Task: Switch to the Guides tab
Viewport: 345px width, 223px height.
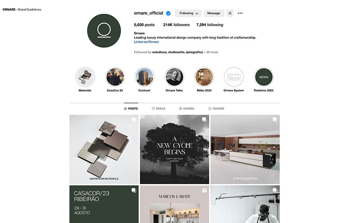Action: (186, 109)
